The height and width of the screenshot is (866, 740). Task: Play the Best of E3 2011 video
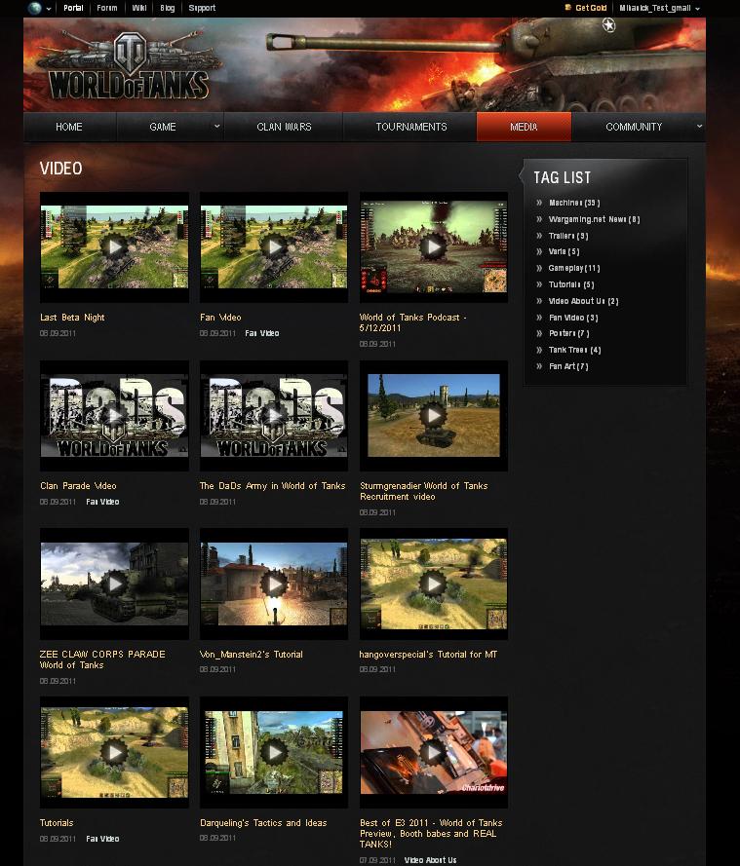434,752
